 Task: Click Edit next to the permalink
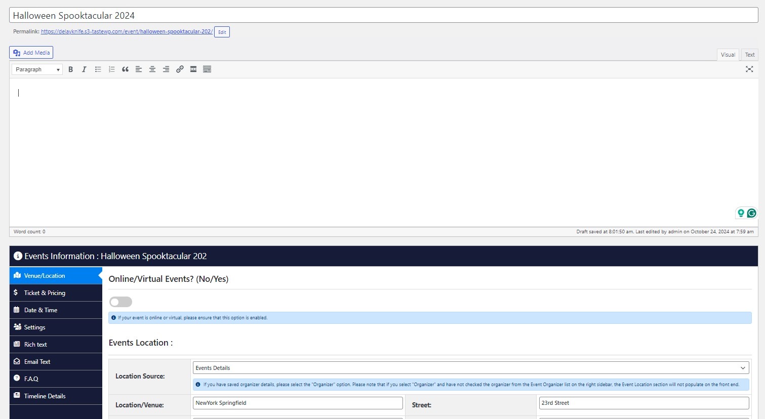(222, 32)
